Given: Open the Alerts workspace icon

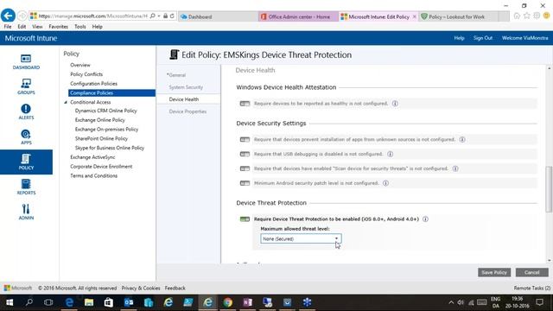Looking at the screenshot, I should click(26, 111).
